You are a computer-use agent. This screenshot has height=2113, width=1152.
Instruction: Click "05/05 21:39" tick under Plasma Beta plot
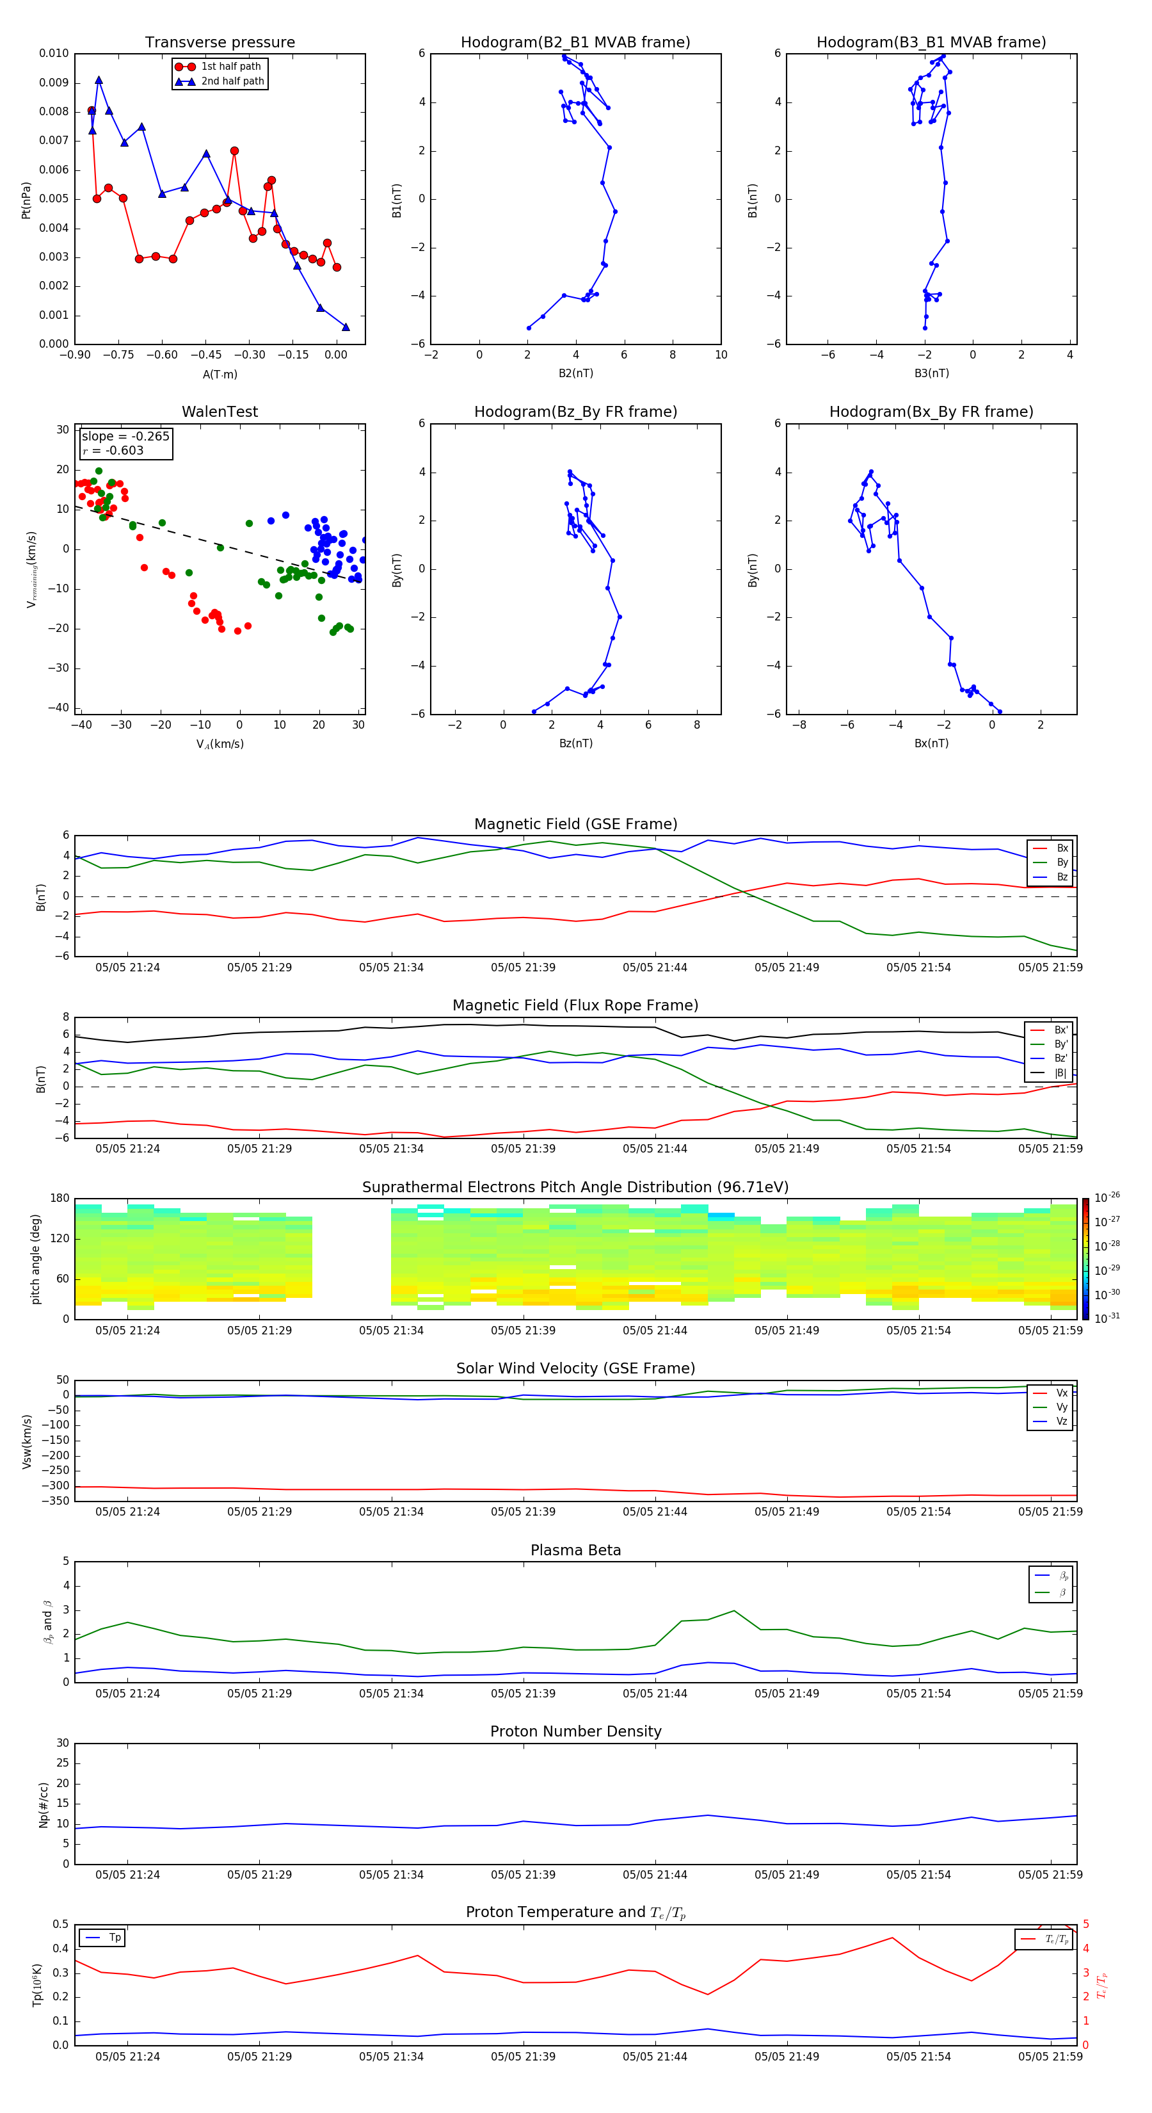523,1694
